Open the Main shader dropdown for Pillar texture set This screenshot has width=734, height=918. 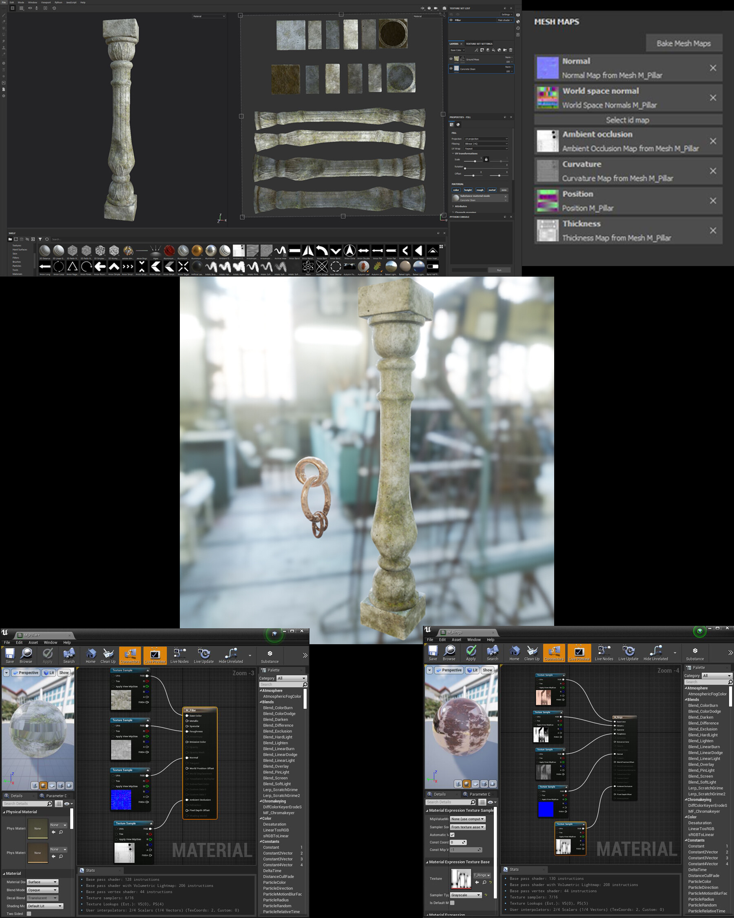pos(505,20)
